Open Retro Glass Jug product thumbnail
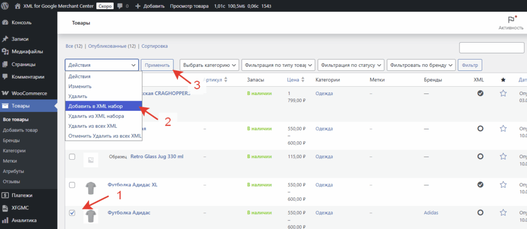 (91, 161)
